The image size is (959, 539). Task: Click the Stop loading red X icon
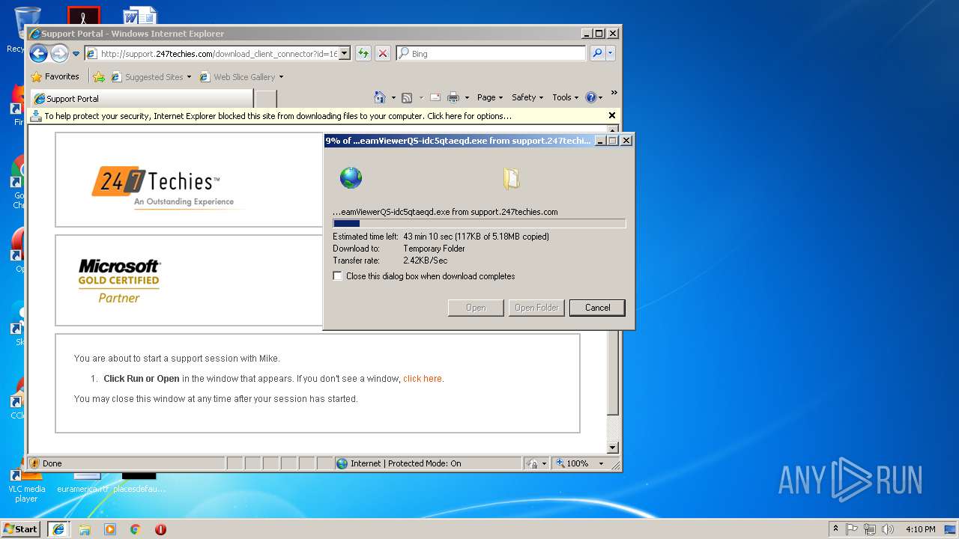coord(383,53)
